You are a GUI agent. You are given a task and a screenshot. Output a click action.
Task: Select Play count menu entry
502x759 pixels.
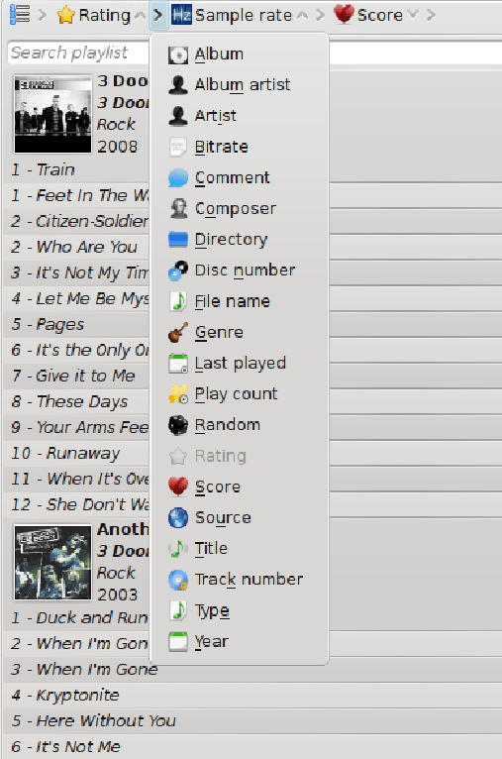(x=240, y=394)
